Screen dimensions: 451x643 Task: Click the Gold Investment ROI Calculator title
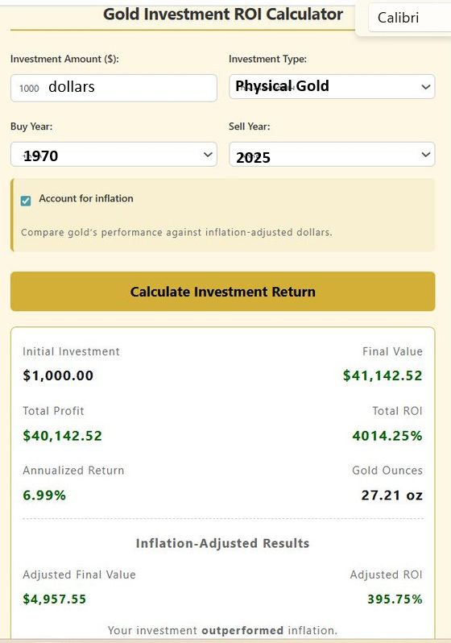[x=223, y=15]
